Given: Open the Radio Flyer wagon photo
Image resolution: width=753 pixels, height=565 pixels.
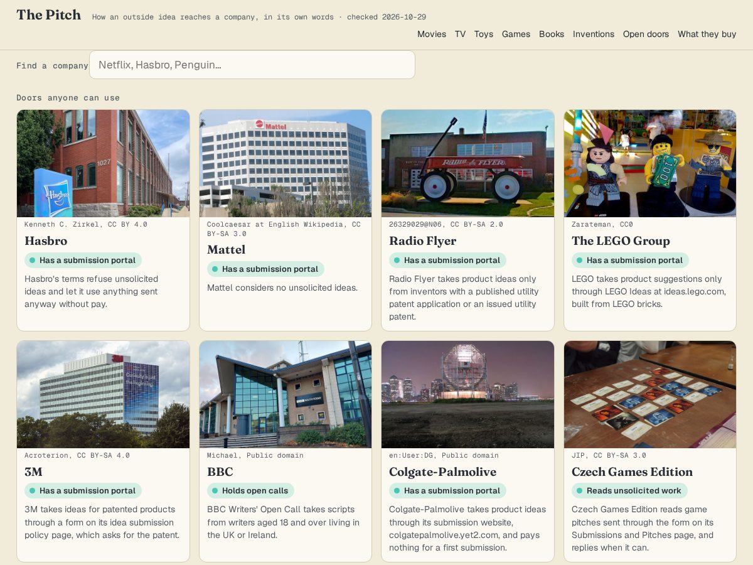Looking at the screenshot, I should [x=467, y=163].
